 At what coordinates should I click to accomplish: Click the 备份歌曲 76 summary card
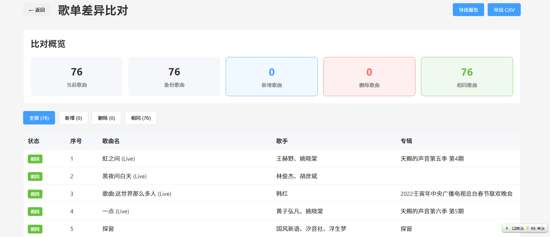coord(174,77)
